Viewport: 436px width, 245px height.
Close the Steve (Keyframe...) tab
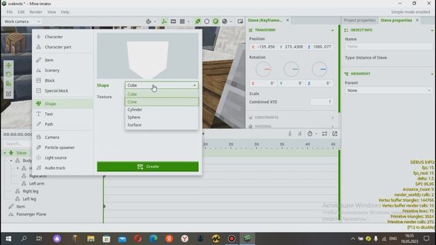[x=287, y=20]
